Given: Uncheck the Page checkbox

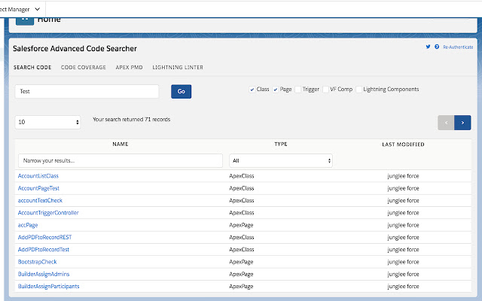Looking at the screenshot, I should 276,90.
